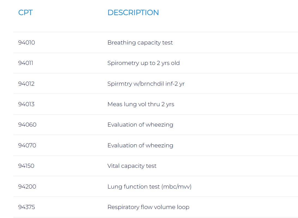Click Spirmtry w/brnchdil inf-2 yr text
Image resolution: width=298 pixels, height=218 pixels.
(x=146, y=84)
